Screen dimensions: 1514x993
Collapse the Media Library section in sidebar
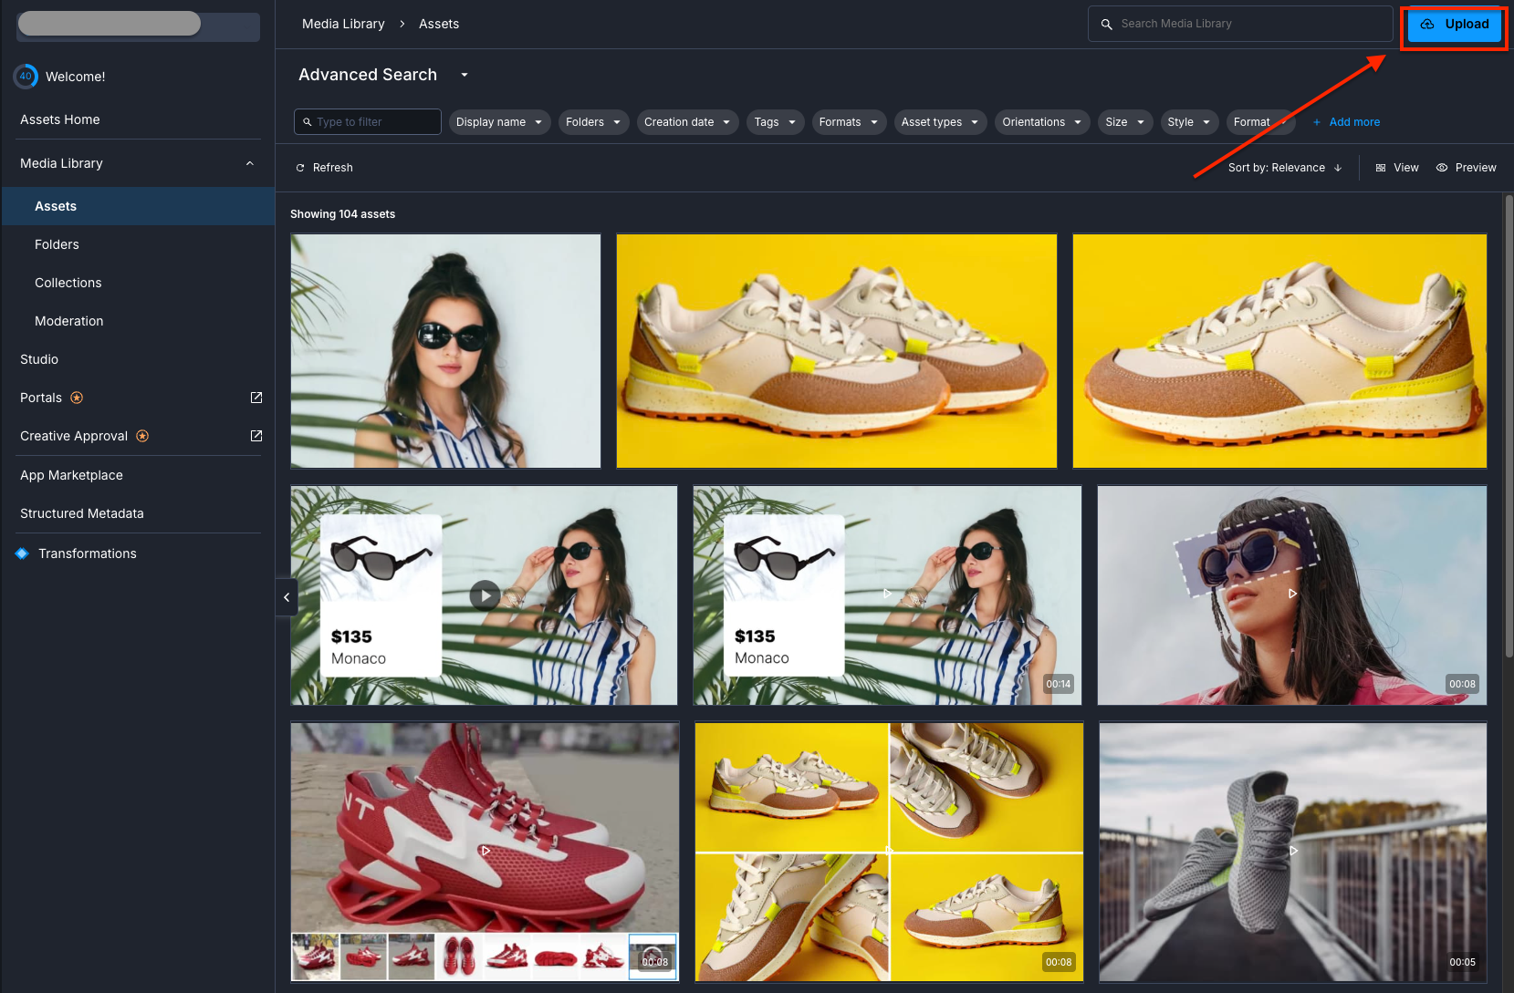249,162
